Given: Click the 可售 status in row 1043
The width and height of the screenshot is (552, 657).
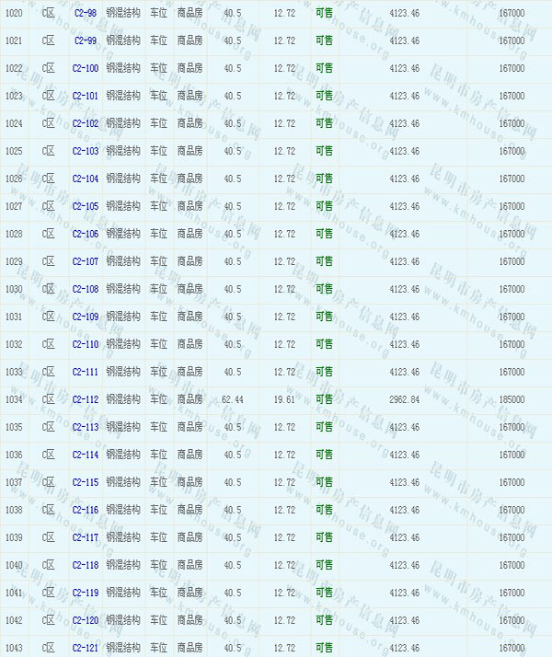Looking at the screenshot, I should point(324,648).
